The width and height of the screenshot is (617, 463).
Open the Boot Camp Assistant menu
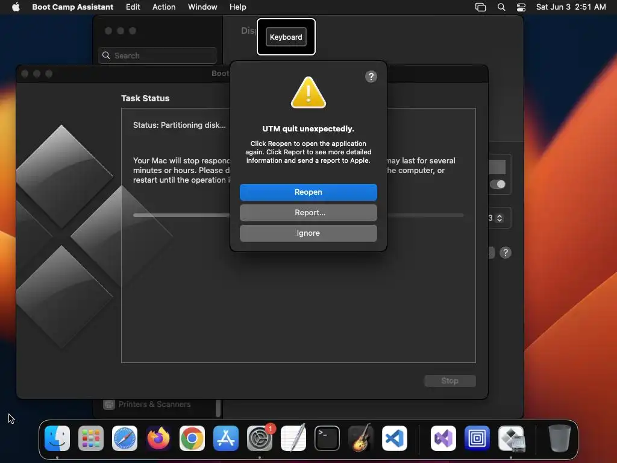(x=73, y=7)
